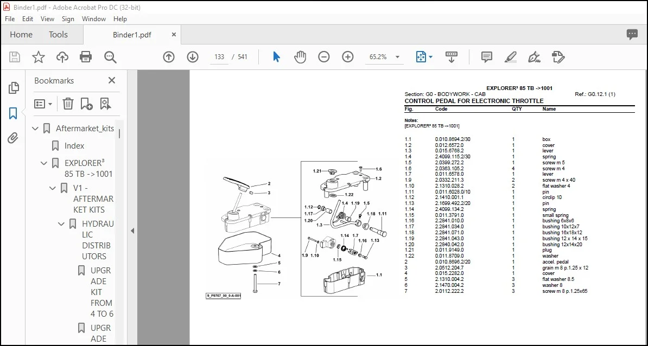Go to the next page with the down arrow
Screen dimensions: 648x346
(193, 57)
